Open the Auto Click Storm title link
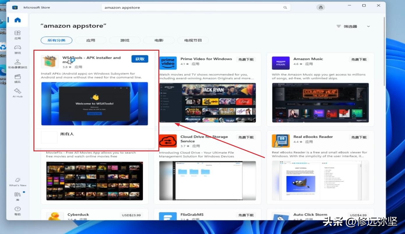405x234 pixels. (x=310, y=214)
